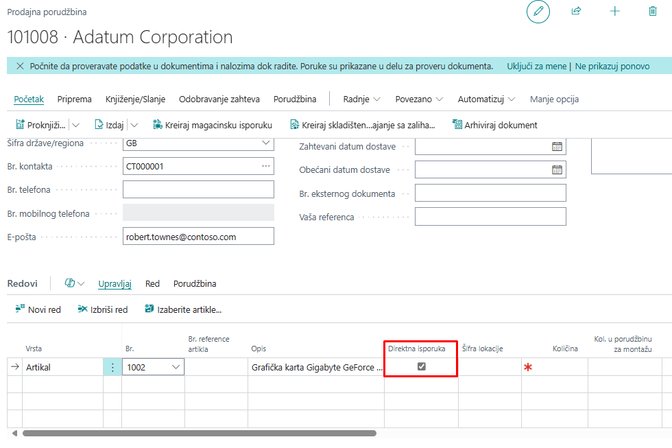The width and height of the screenshot is (672, 448).
Task: Open the Br. dropdown showing 1002
Action: [176, 367]
